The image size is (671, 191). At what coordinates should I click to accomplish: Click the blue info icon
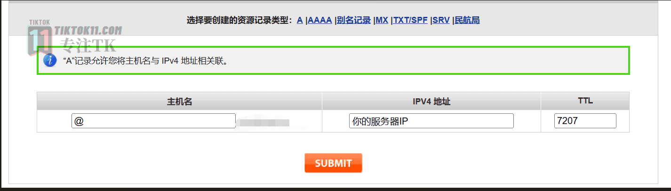click(x=50, y=60)
